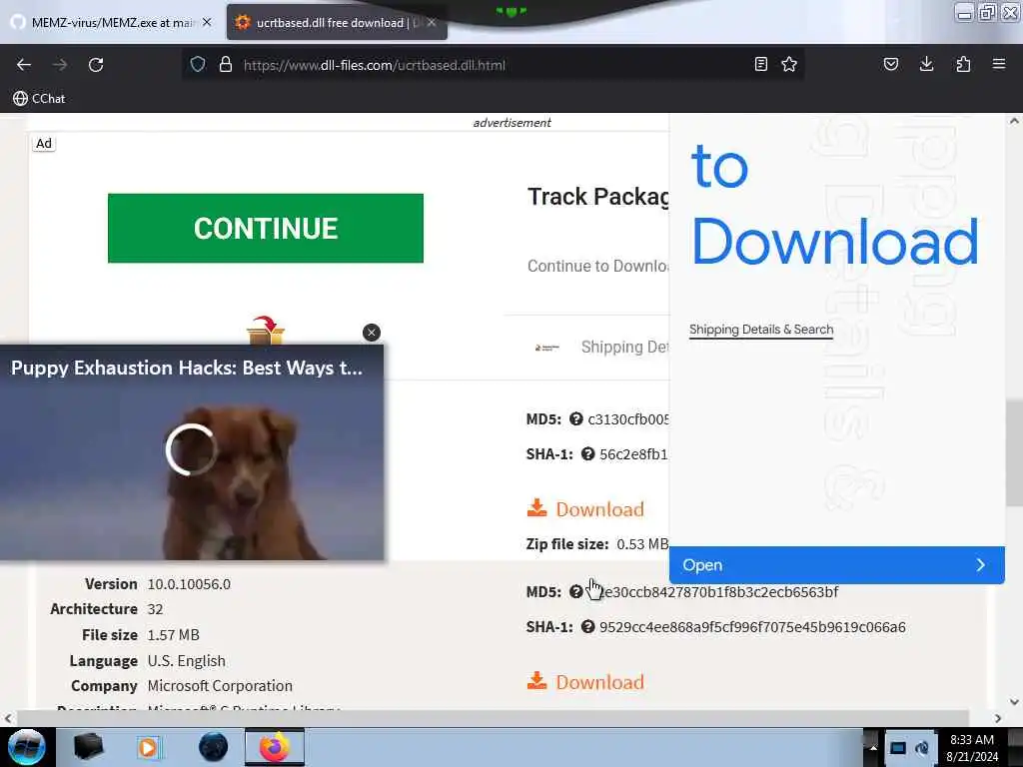Toggle reader view icon in address bar
The image size is (1023, 767).
pyautogui.click(x=760, y=64)
